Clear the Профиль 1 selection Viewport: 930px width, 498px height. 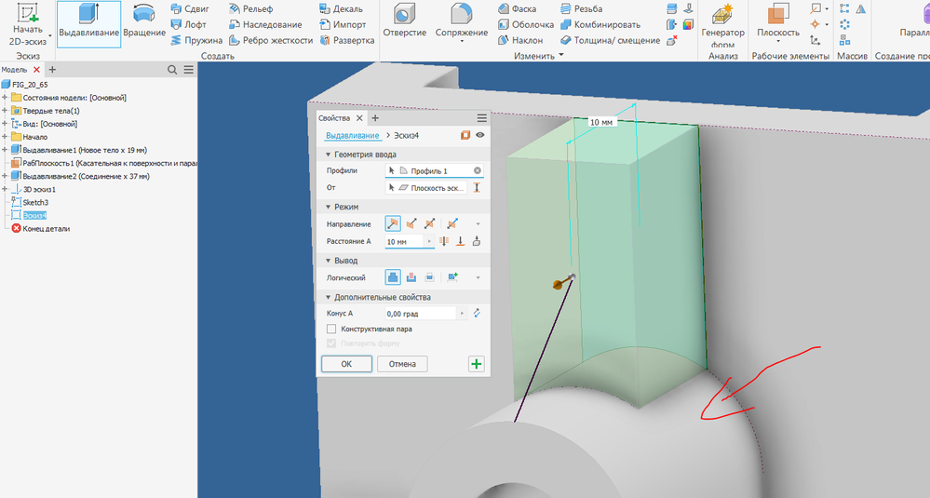click(477, 170)
